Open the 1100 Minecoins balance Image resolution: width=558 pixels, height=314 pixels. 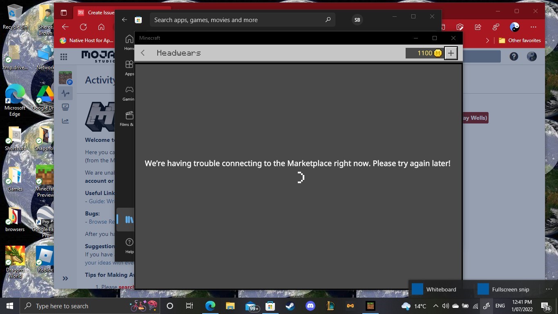click(424, 53)
